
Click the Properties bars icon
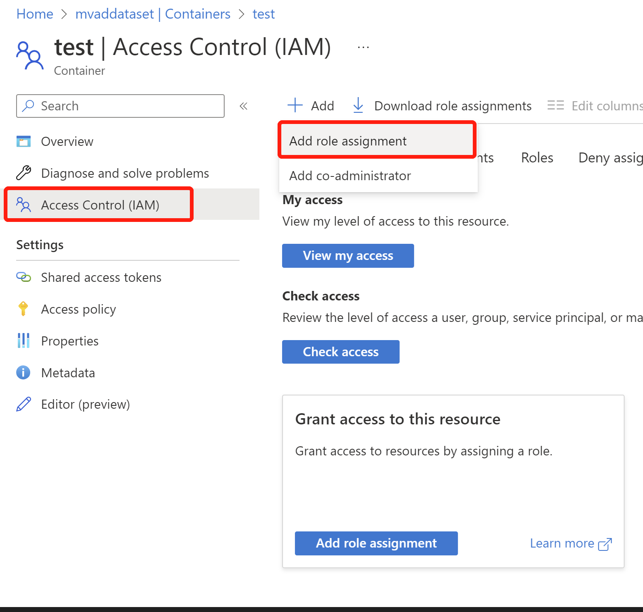point(24,341)
